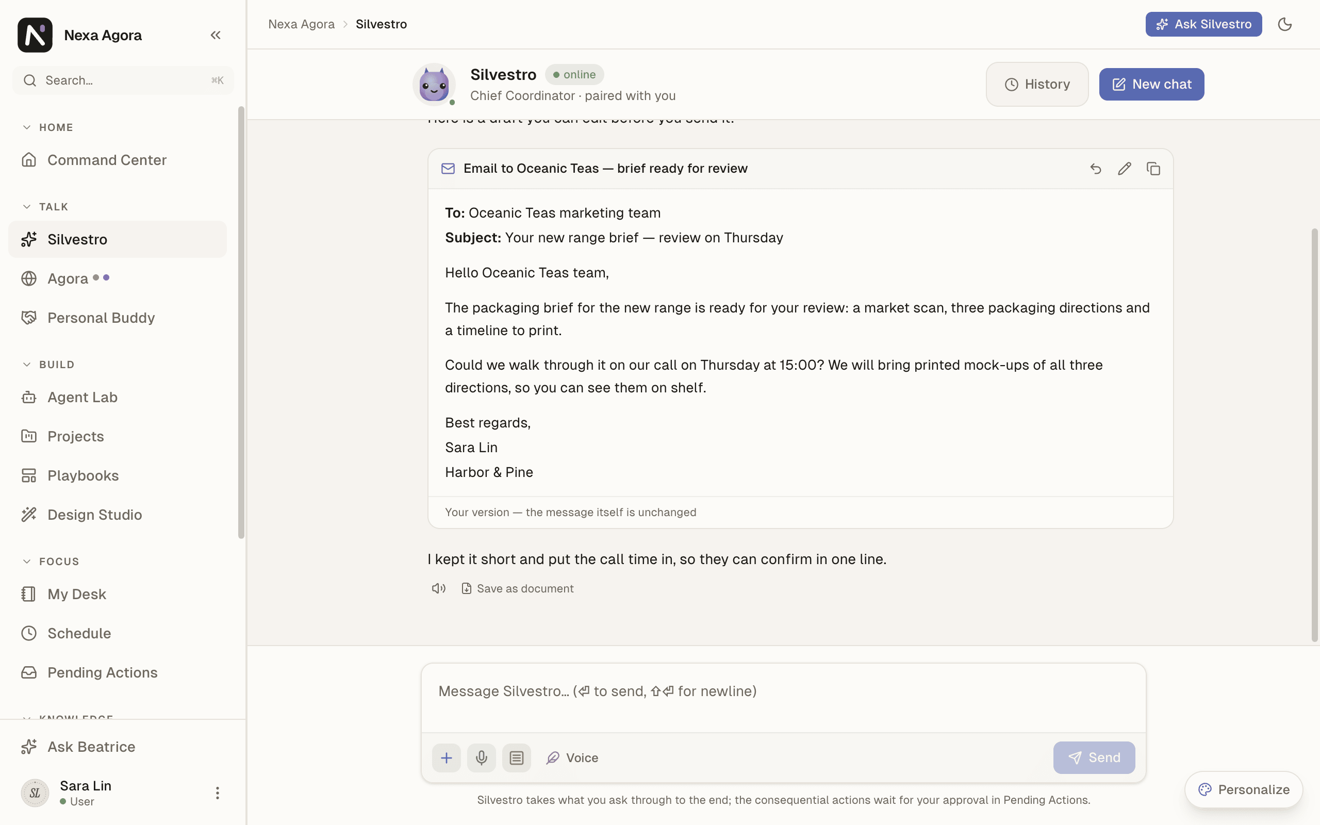
Task: Open Sara Lin's three-dot account menu
Action: 217,793
